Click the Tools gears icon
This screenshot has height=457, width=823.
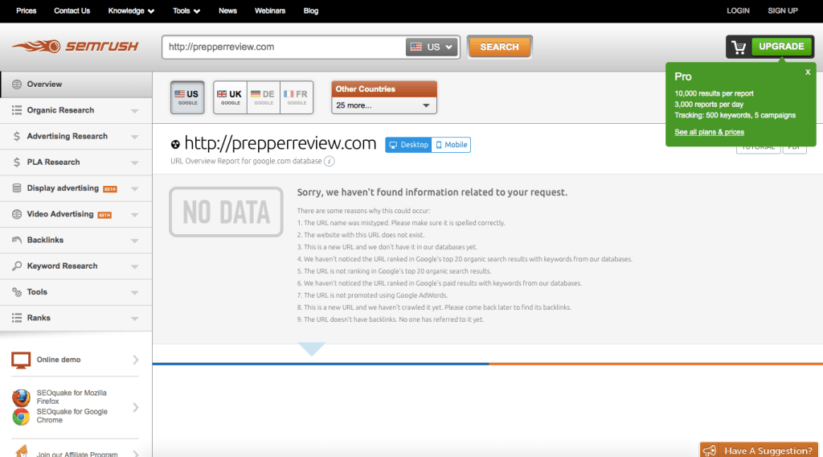pyautogui.click(x=17, y=292)
